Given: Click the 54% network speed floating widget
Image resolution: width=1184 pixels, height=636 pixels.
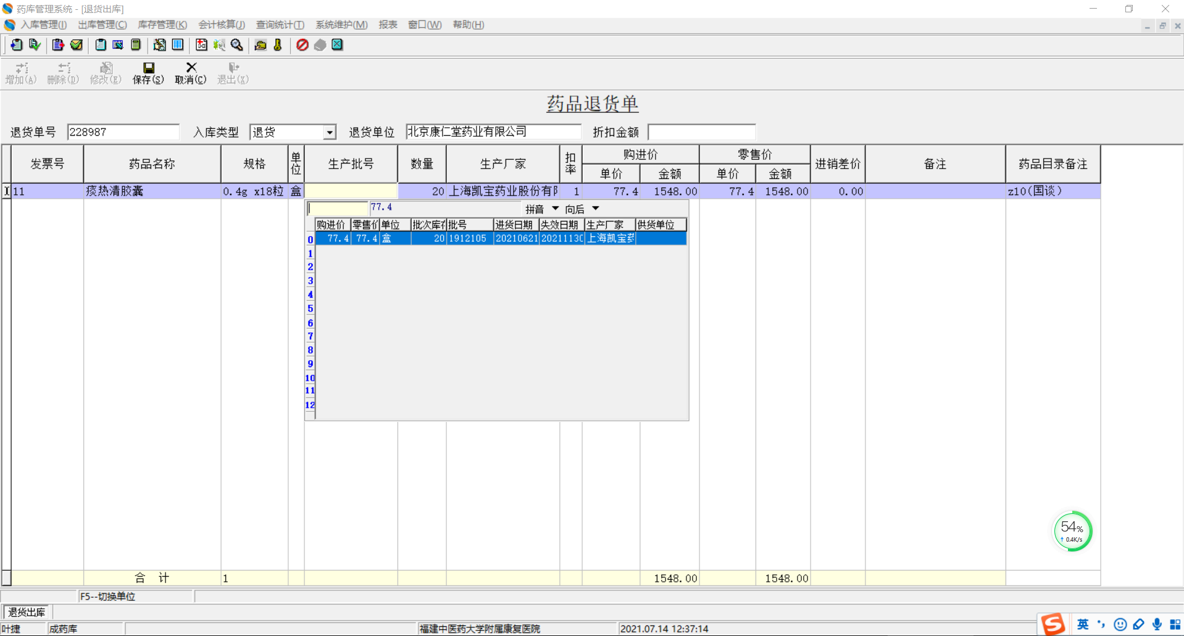Looking at the screenshot, I should 1072,531.
